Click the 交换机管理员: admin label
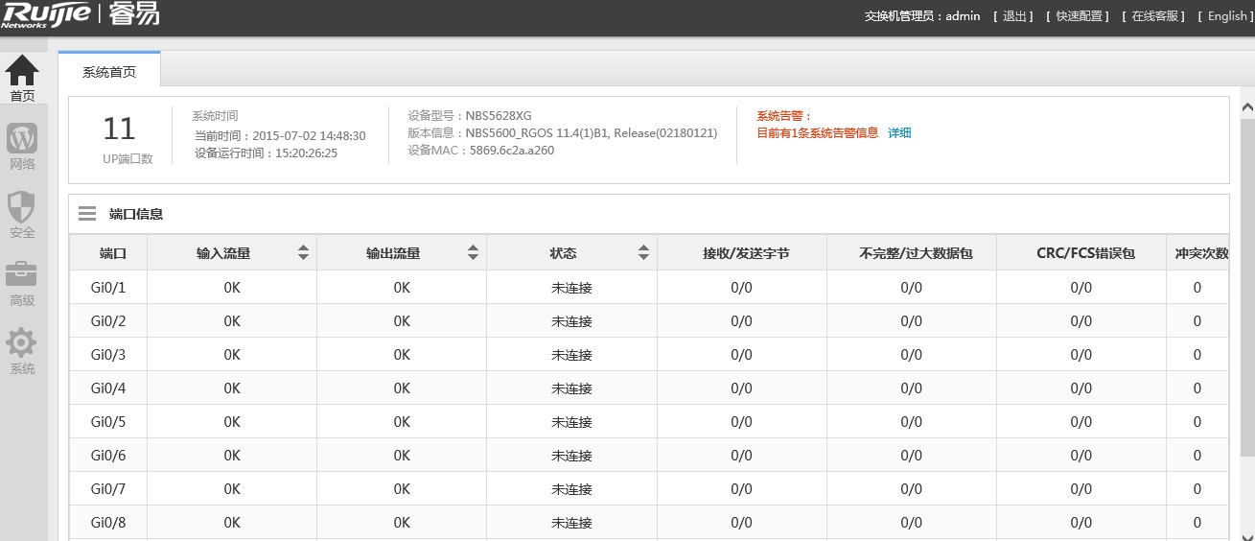 pyautogui.click(x=922, y=16)
